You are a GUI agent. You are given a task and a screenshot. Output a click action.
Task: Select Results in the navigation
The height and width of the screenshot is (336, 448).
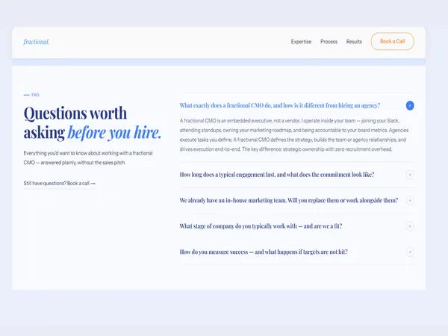coord(354,42)
